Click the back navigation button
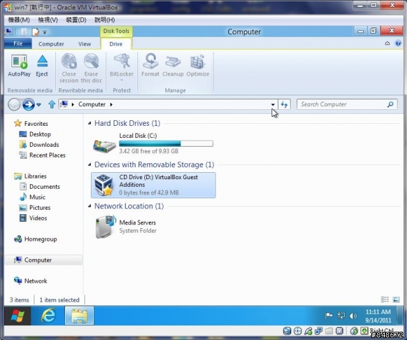The image size is (407, 340). [x=14, y=104]
